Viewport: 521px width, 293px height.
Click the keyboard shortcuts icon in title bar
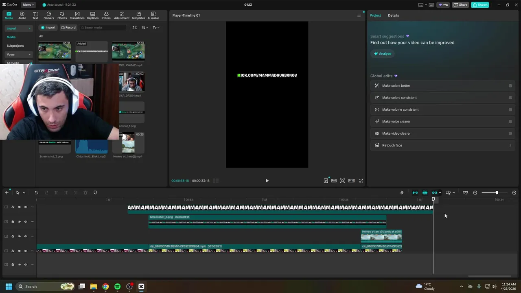[x=431, y=5]
